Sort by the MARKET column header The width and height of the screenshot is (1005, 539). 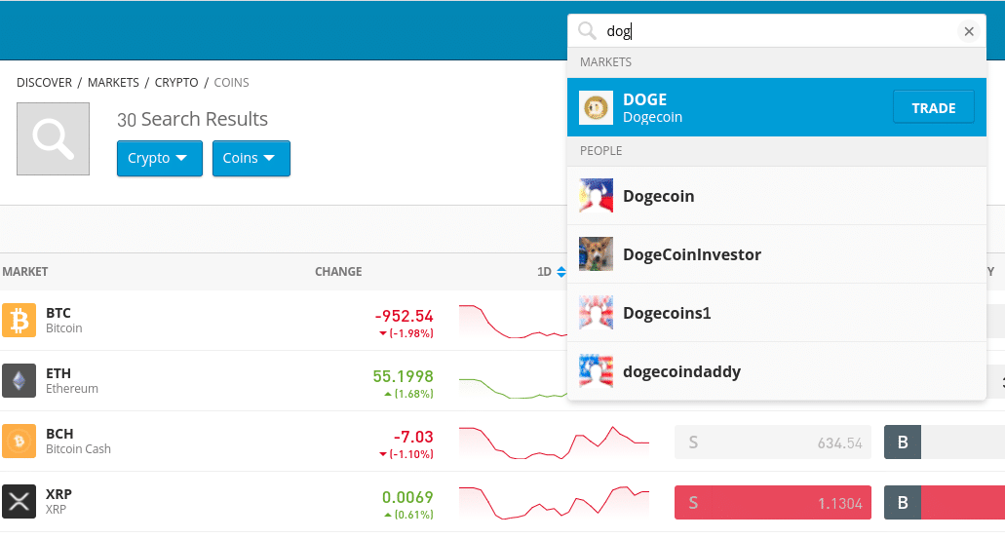(25, 272)
